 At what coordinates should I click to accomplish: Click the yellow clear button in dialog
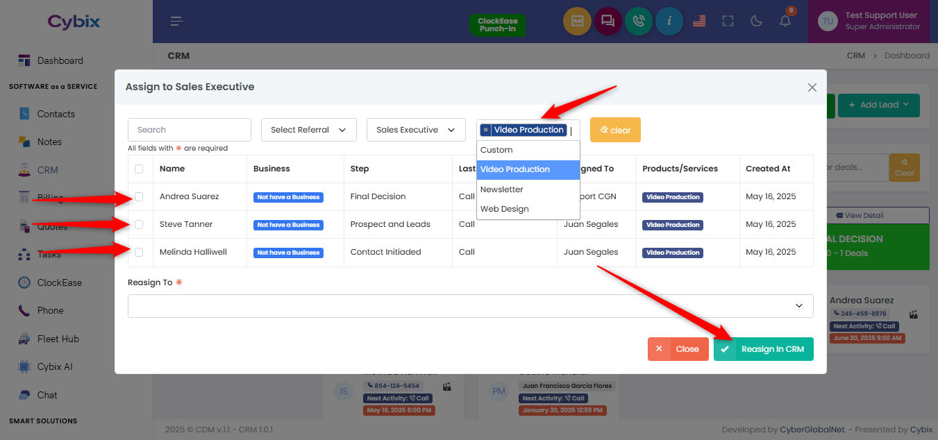point(615,130)
